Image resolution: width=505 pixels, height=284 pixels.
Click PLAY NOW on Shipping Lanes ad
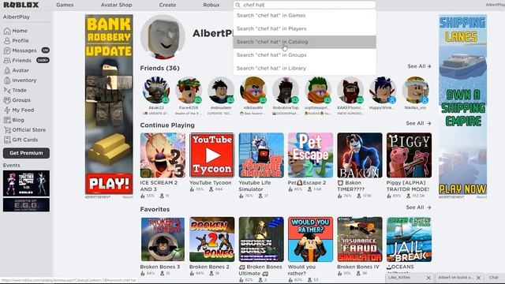point(462,189)
